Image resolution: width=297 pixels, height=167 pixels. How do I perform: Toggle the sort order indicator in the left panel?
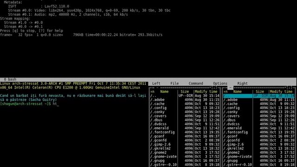pos(152,92)
